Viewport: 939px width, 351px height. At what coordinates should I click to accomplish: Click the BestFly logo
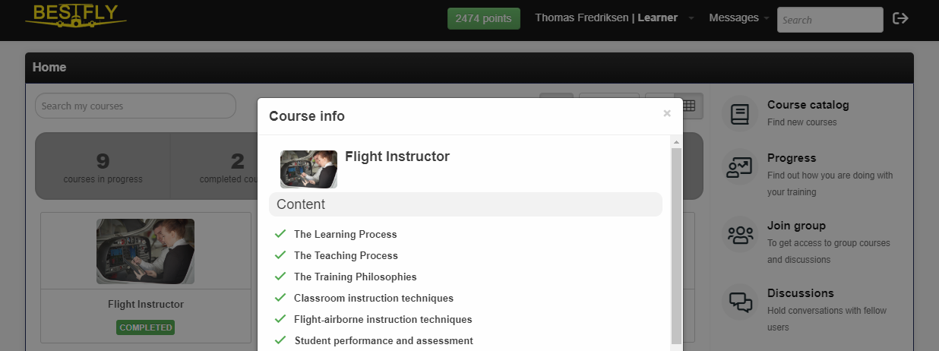(x=75, y=15)
